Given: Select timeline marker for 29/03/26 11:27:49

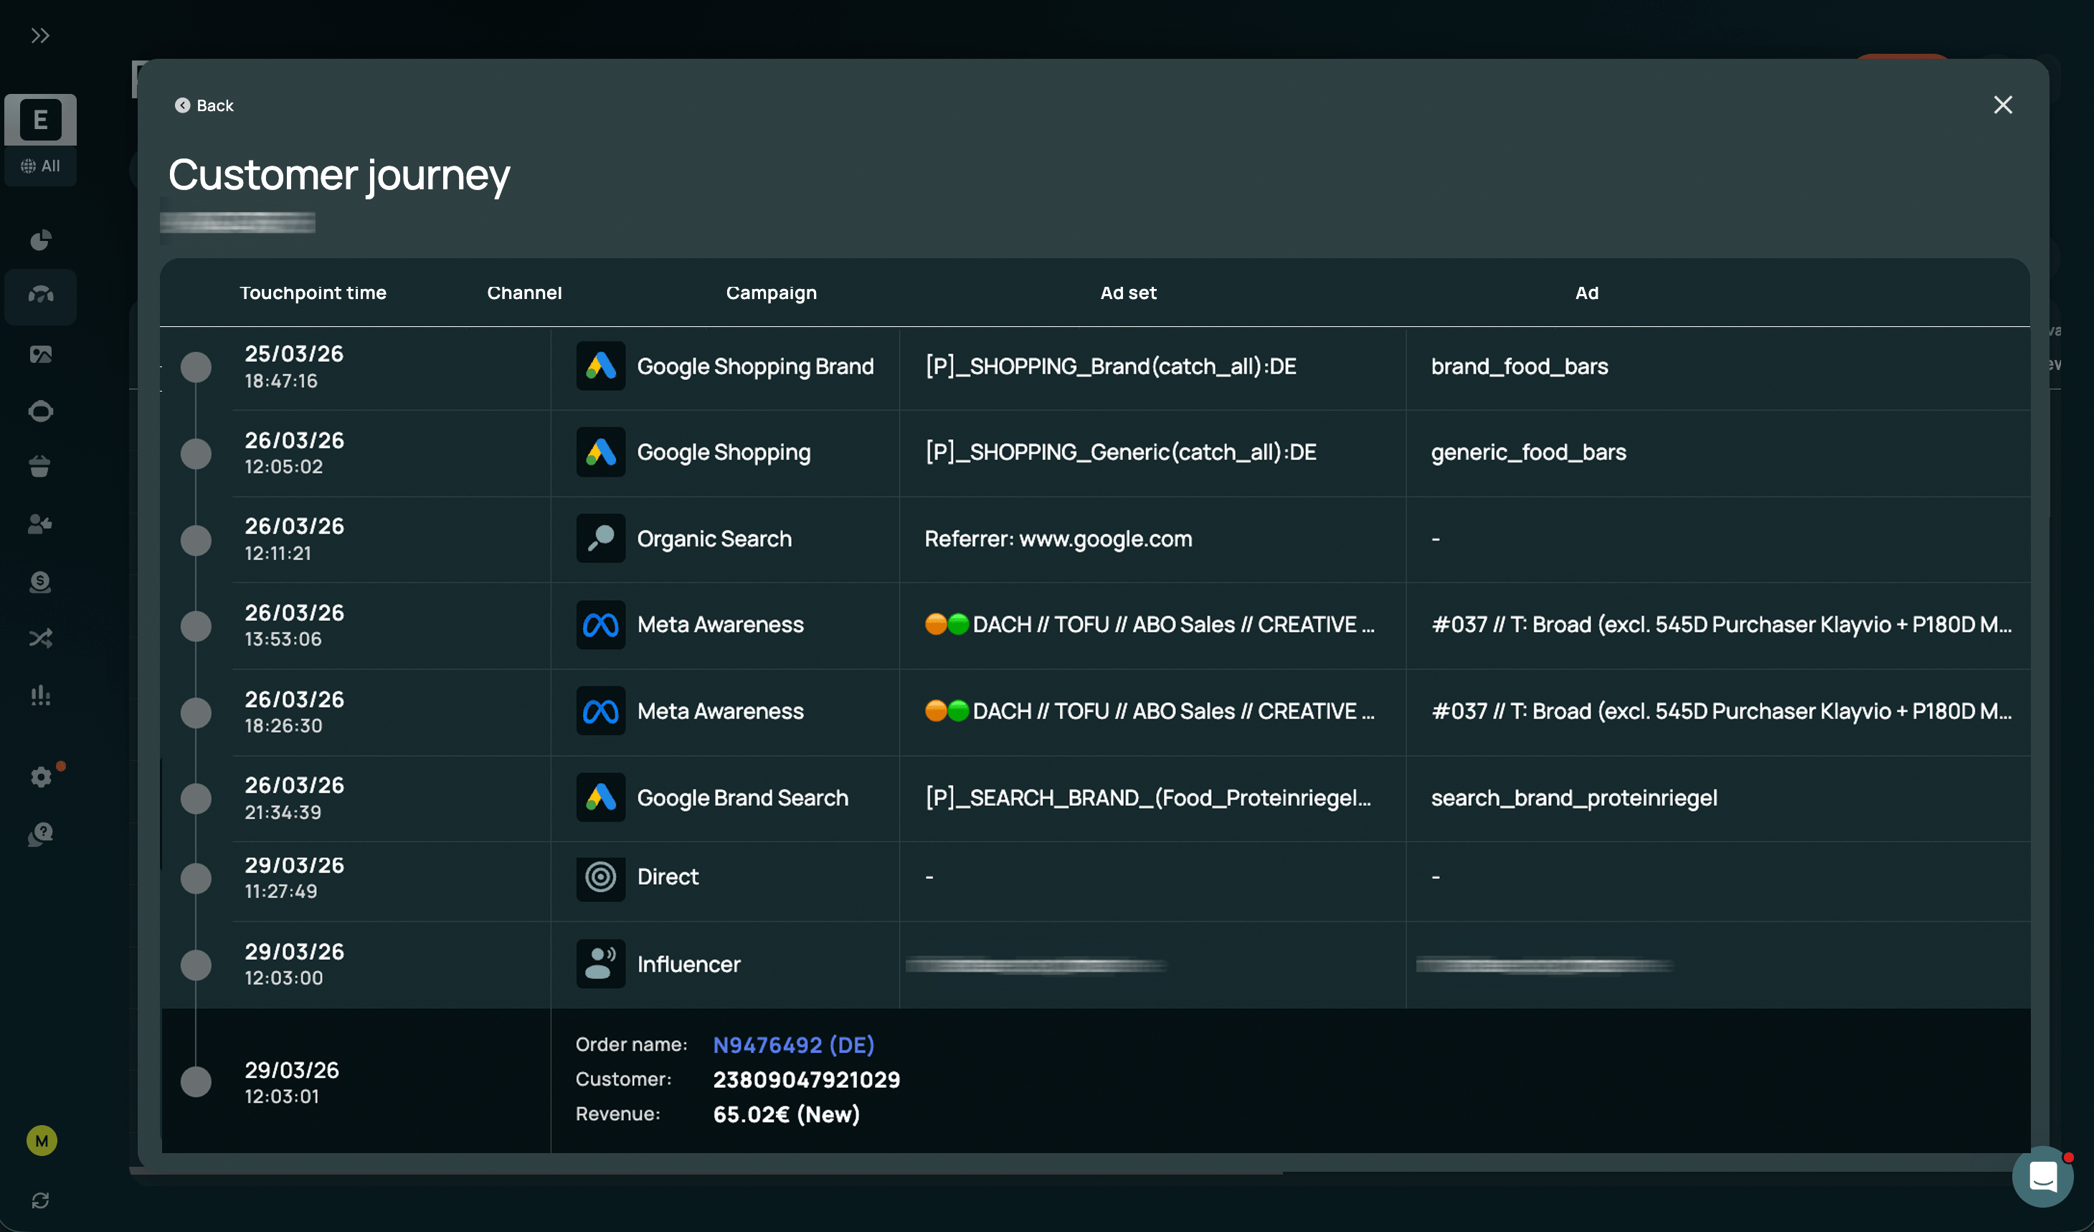Looking at the screenshot, I should click(x=196, y=878).
